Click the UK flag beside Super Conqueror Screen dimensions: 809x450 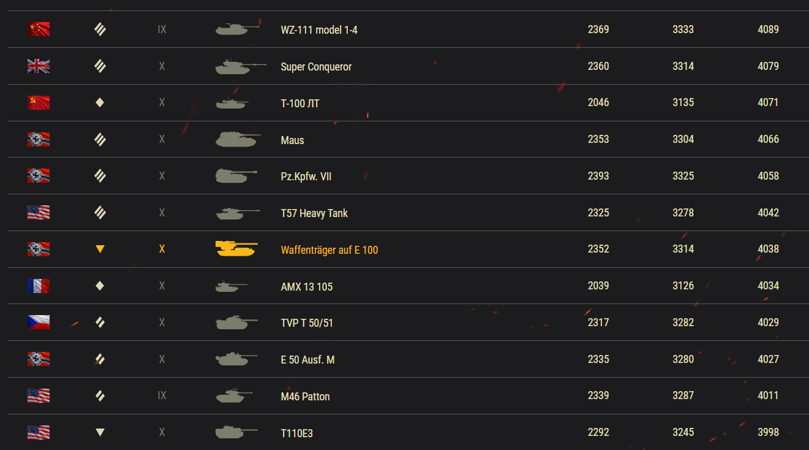tap(39, 66)
